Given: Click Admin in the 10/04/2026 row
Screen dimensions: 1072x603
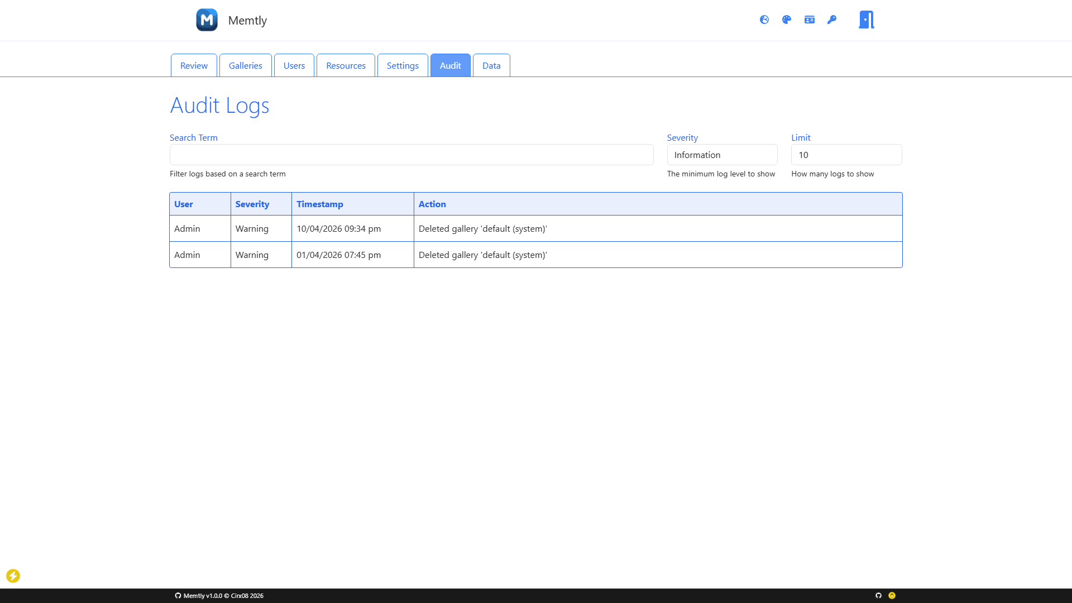Looking at the screenshot, I should click(187, 228).
